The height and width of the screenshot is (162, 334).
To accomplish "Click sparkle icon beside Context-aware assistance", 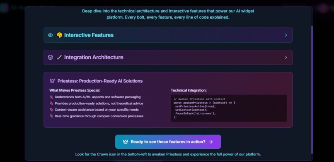I will pos(51,110).
